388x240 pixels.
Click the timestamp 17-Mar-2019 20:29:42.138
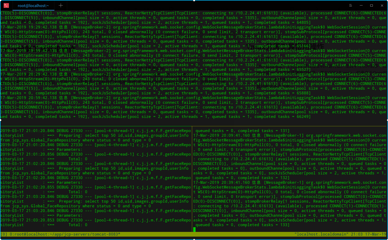coord(28,74)
